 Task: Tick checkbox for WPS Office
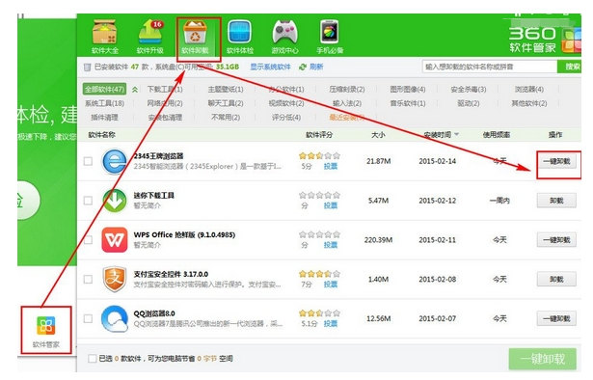pos(88,240)
